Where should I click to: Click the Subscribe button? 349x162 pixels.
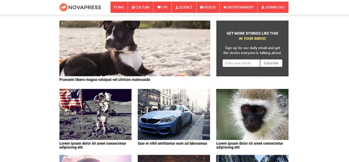pos(271,63)
